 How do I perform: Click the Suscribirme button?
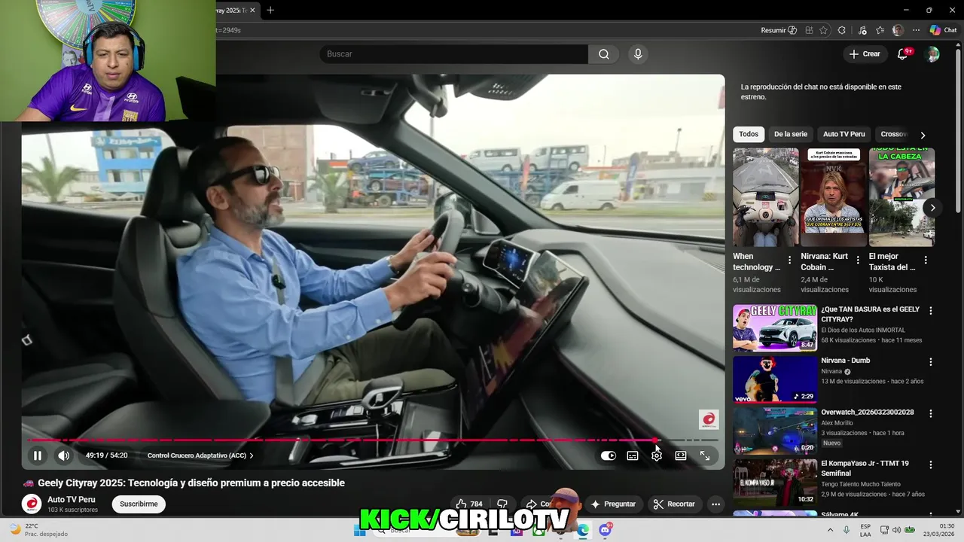139,504
